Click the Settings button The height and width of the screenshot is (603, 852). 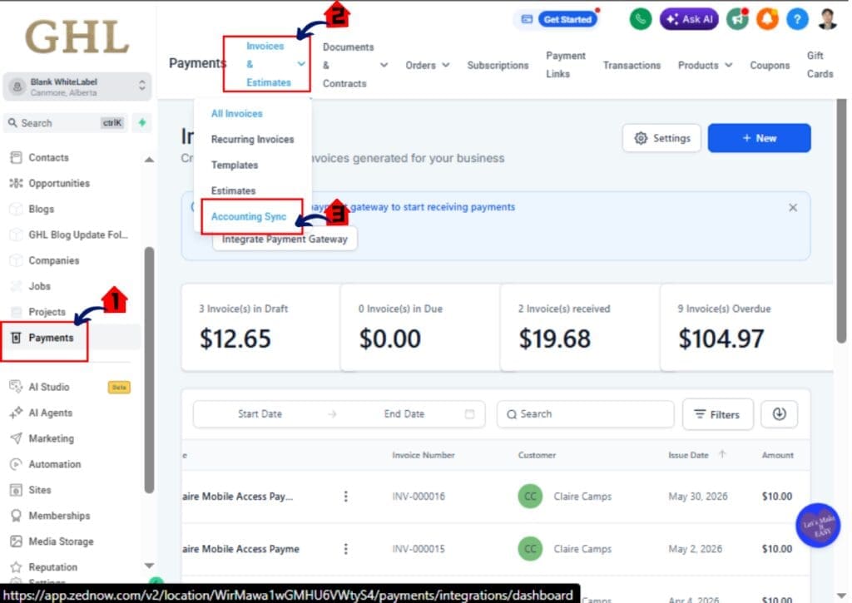[x=661, y=138]
